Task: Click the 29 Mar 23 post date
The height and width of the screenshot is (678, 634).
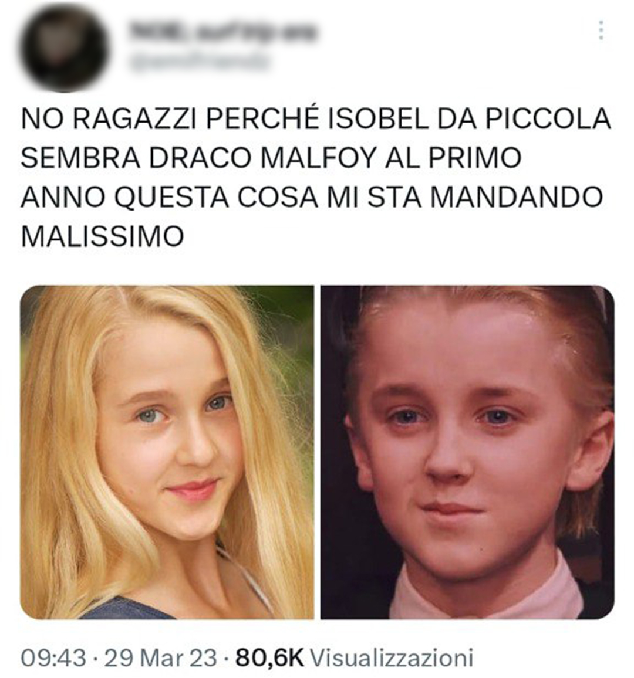Action: [161, 657]
